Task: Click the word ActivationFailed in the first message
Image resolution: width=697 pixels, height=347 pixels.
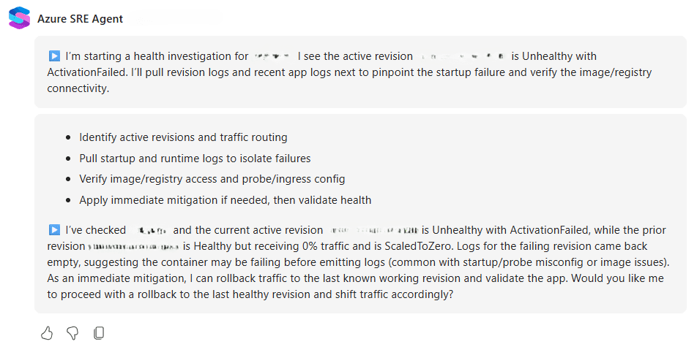Action: pos(84,72)
